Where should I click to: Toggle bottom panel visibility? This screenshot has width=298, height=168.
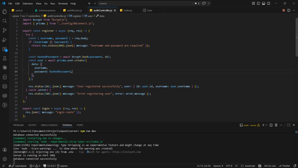pos(263,3)
